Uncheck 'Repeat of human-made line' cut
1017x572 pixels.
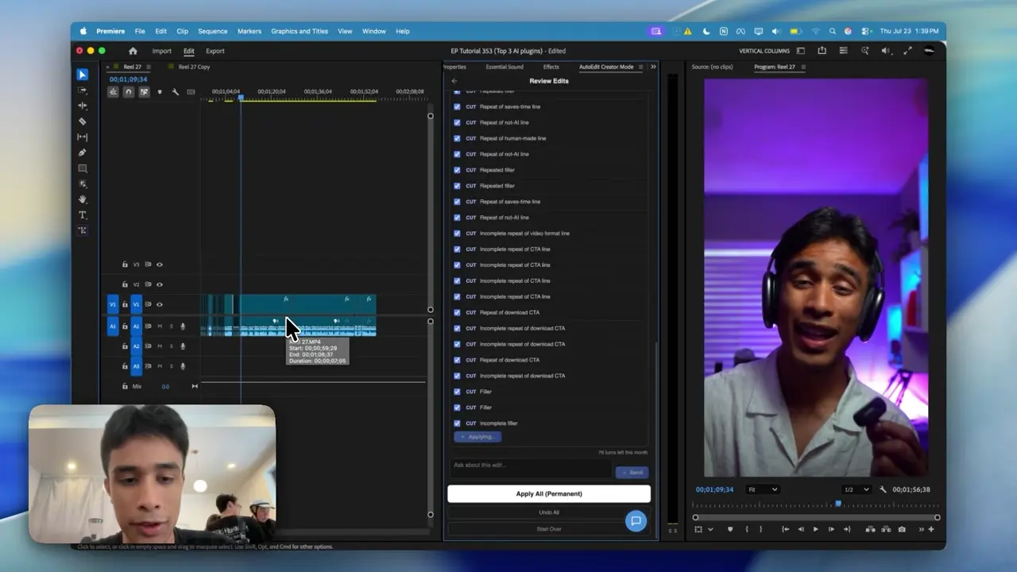(457, 138)
